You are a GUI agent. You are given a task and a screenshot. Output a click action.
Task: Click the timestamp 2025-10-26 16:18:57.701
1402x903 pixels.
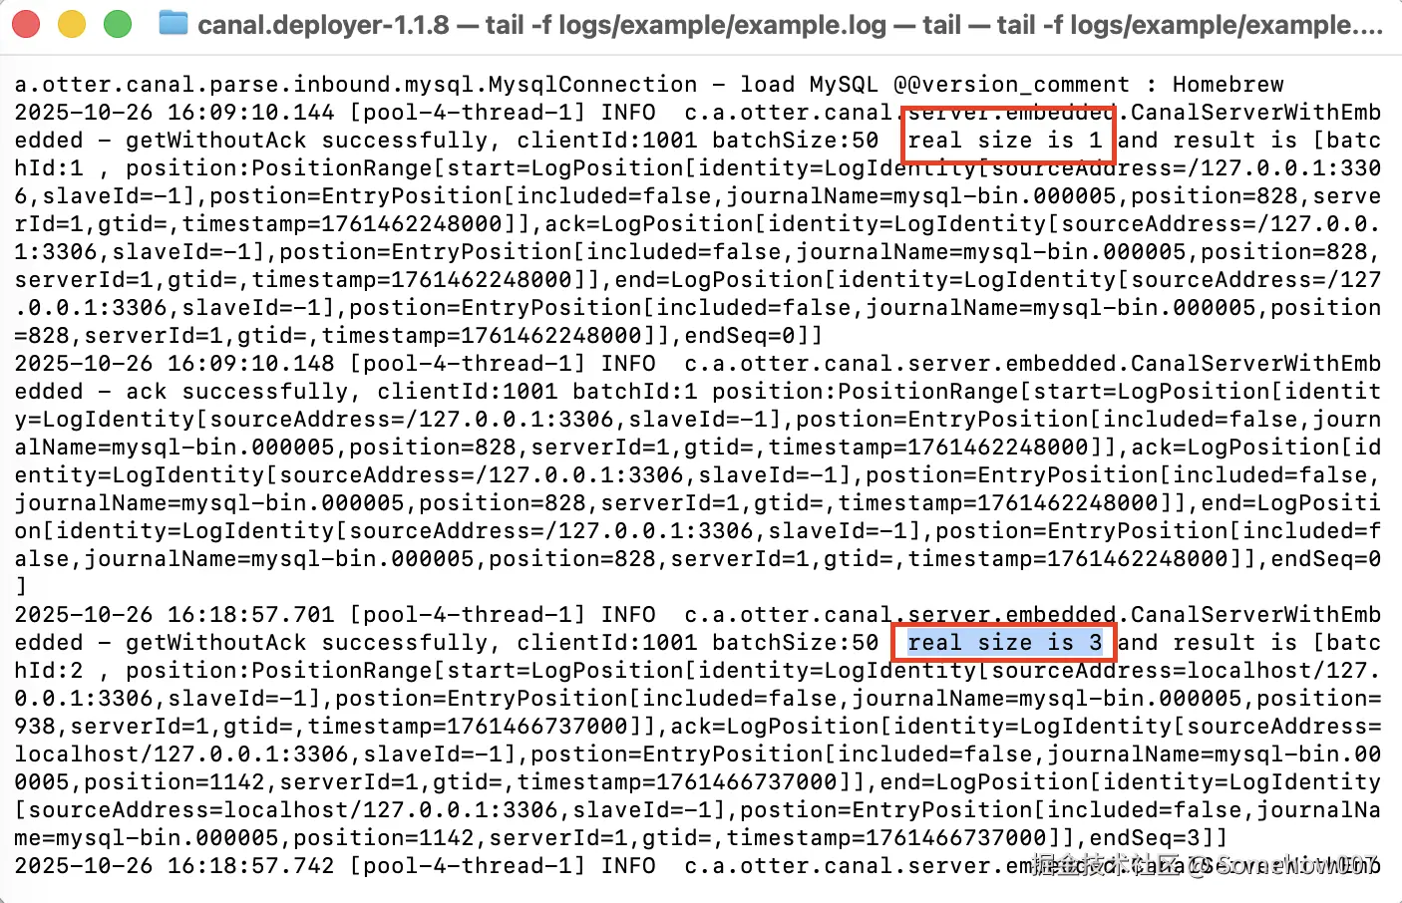175,615
